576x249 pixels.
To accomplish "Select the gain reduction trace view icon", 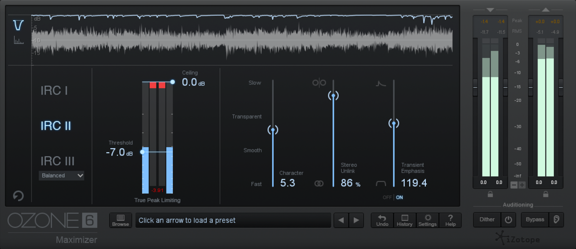I will [x=18, y=25].
